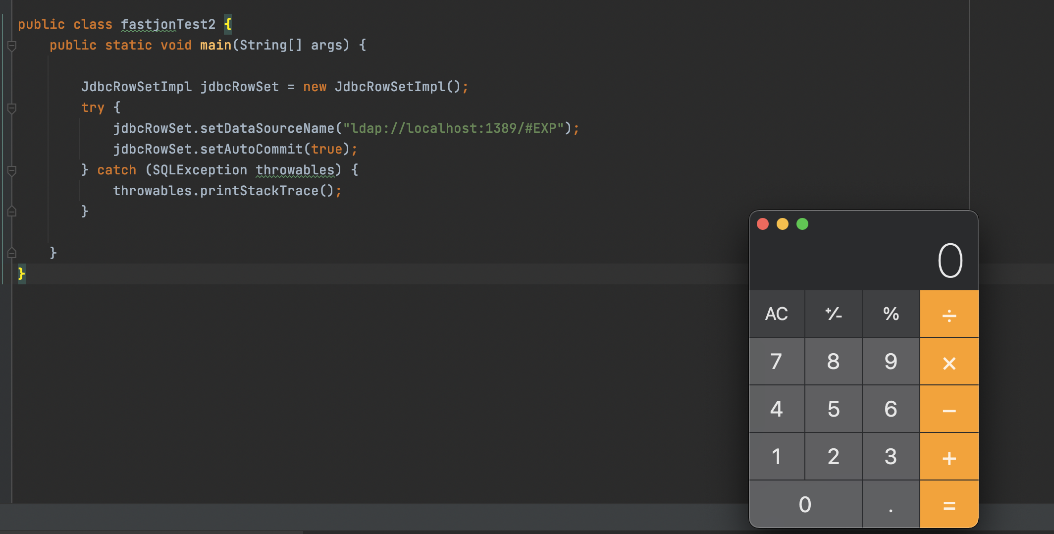Collapse the catch block fold marker

pos(12,171)
